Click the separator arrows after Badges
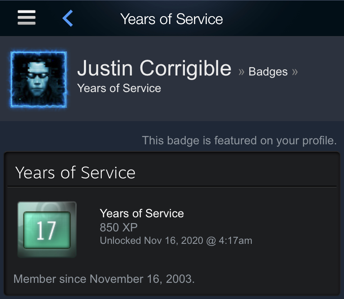 point(295,72)
